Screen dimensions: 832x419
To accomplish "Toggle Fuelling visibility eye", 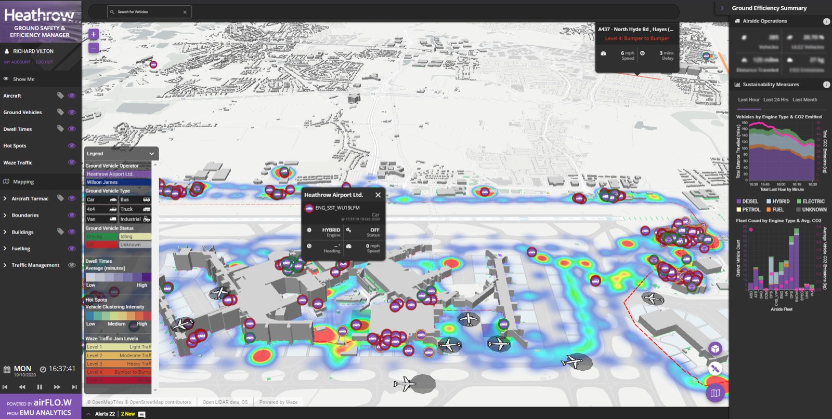I will pyautogui.click(x=72, y=248).
